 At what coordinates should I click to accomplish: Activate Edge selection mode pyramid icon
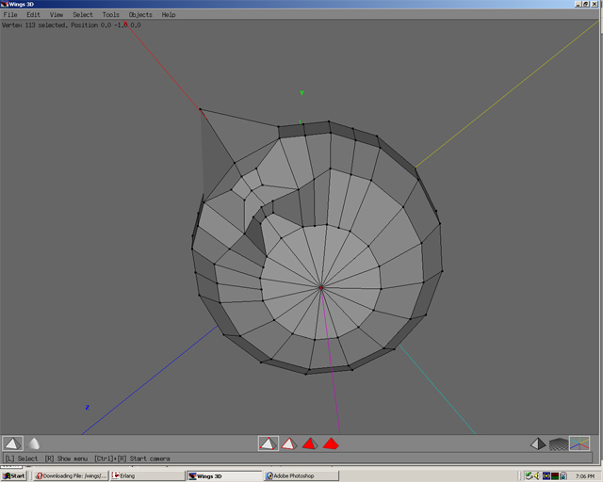[x=289, y=444]
